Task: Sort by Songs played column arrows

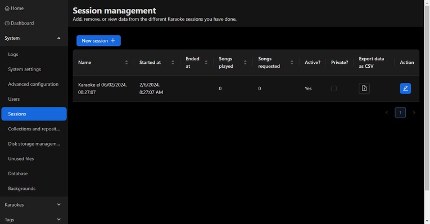Action: click(246, 63)
